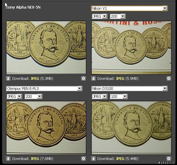Download the 5.9MB JPEG link
Image resolution: width=177 pixels, height=165 pixels.
click(120, 78)
